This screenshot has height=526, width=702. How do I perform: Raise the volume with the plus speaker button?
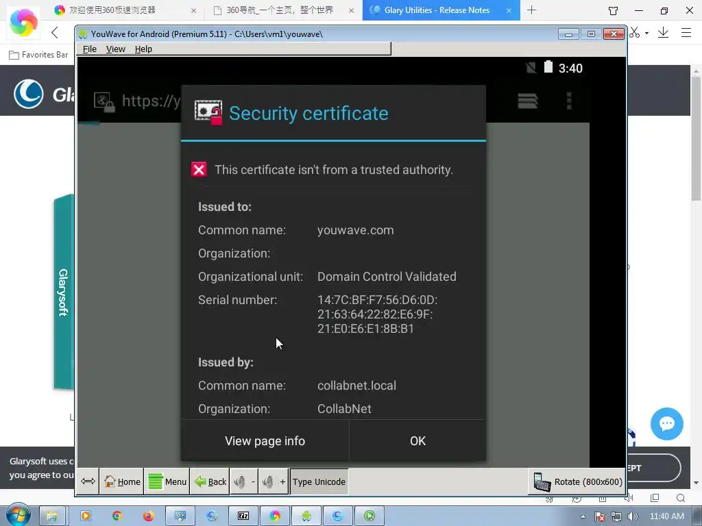click(x=274, y=481)
